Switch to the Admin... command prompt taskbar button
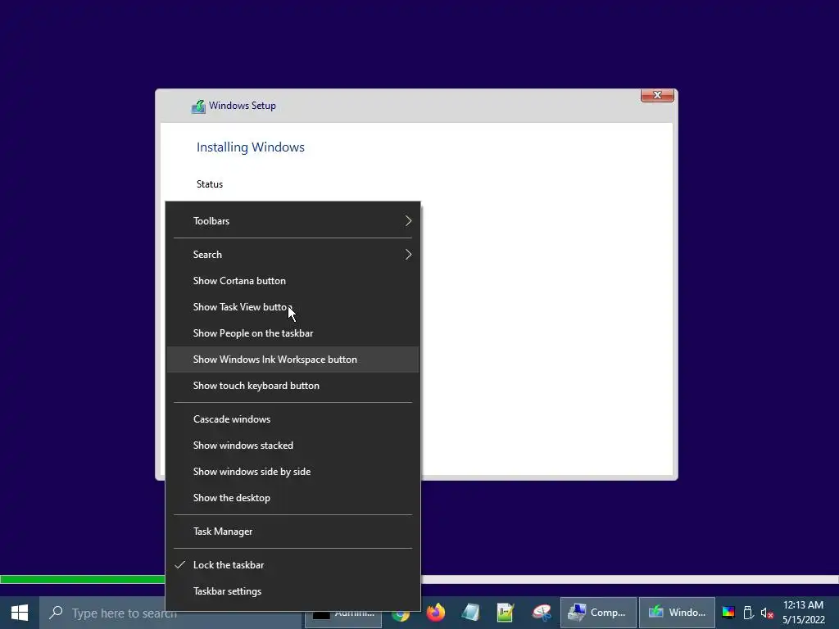 tap(343, 618)
